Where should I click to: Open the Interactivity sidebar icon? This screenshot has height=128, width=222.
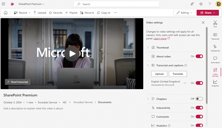[215, 48]
